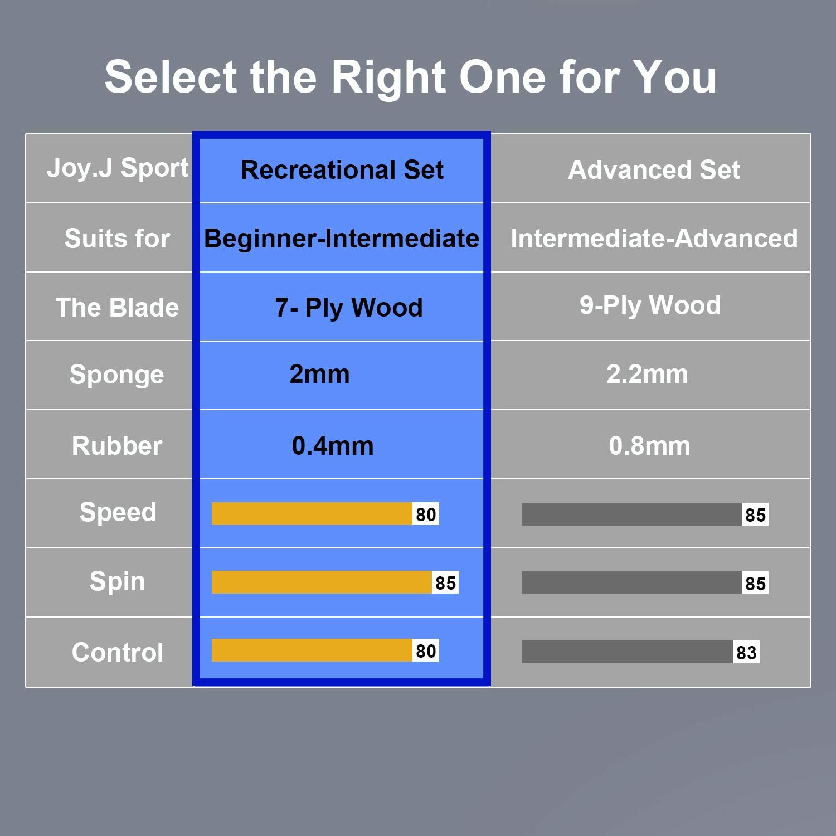Click the Sponge row label

tap(116, 375)
